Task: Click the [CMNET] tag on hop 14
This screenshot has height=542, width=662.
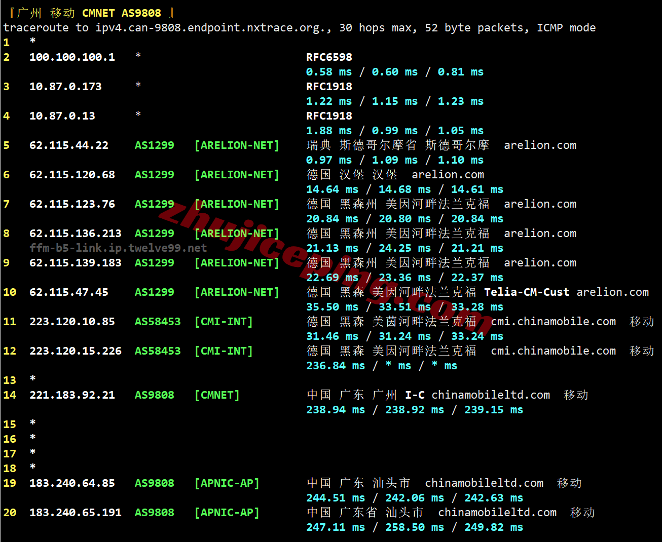Action: [217, 395]
